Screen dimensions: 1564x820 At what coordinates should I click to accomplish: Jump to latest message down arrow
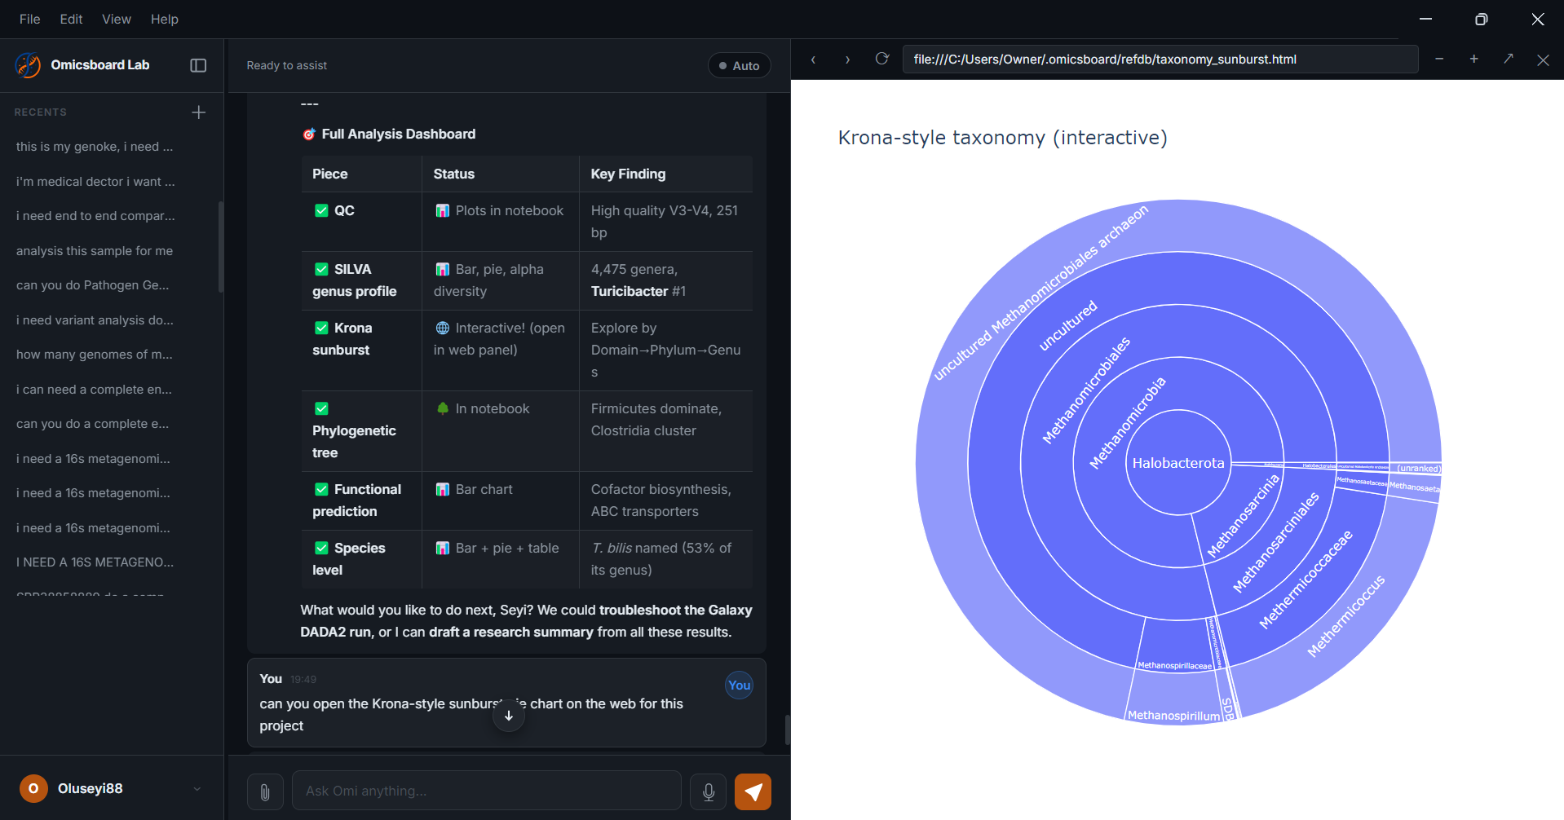[509, 716]
